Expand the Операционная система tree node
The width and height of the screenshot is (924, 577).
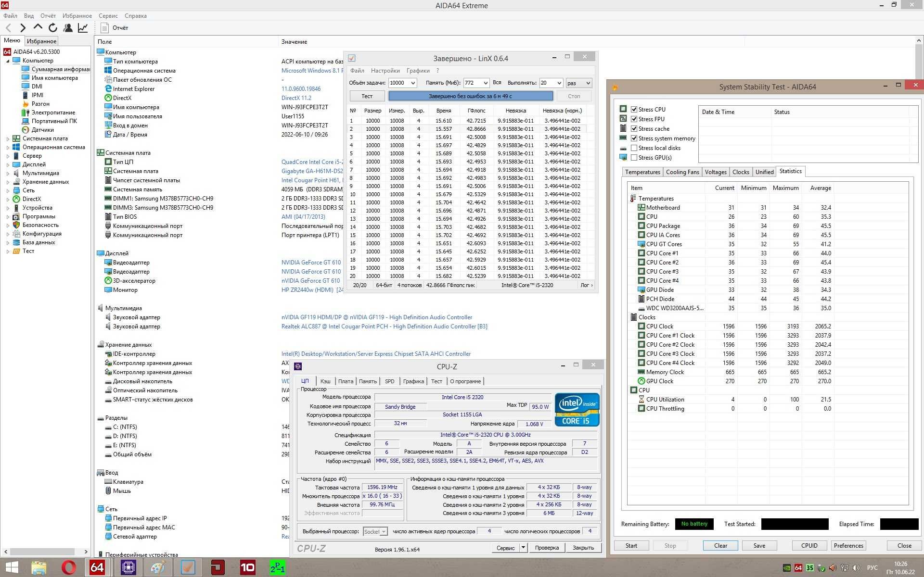point(8,147)
